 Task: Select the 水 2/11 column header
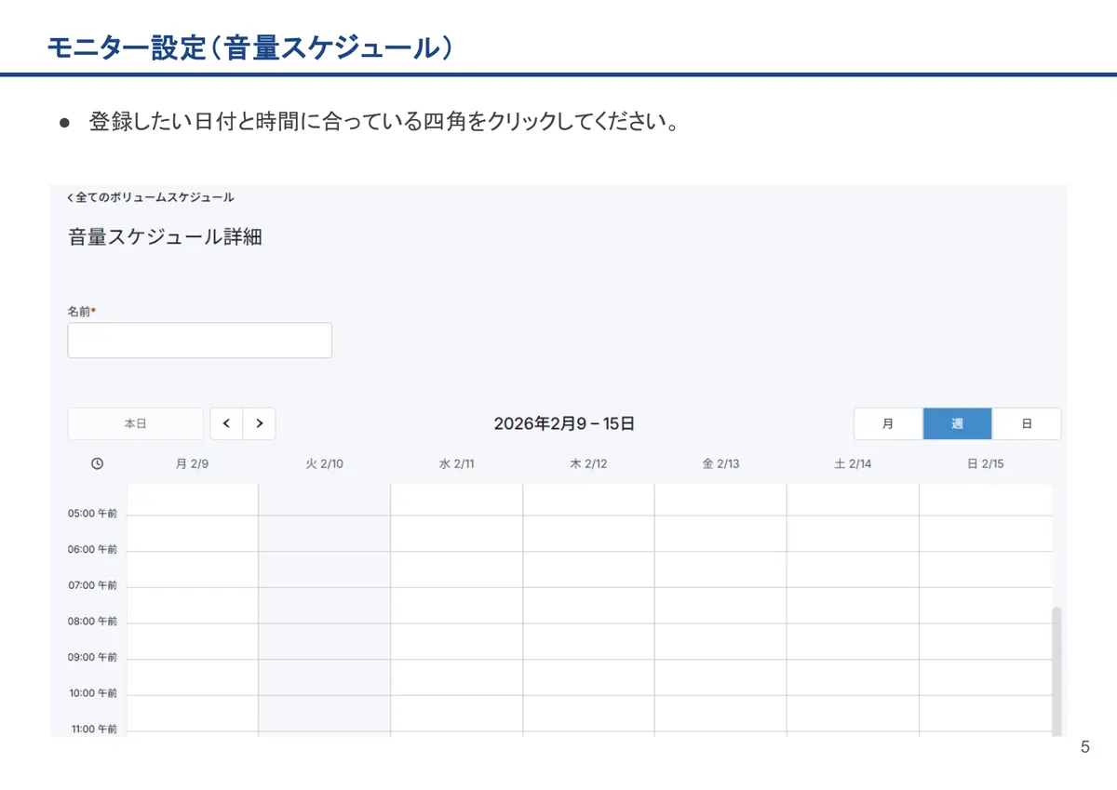pos(456,463)
